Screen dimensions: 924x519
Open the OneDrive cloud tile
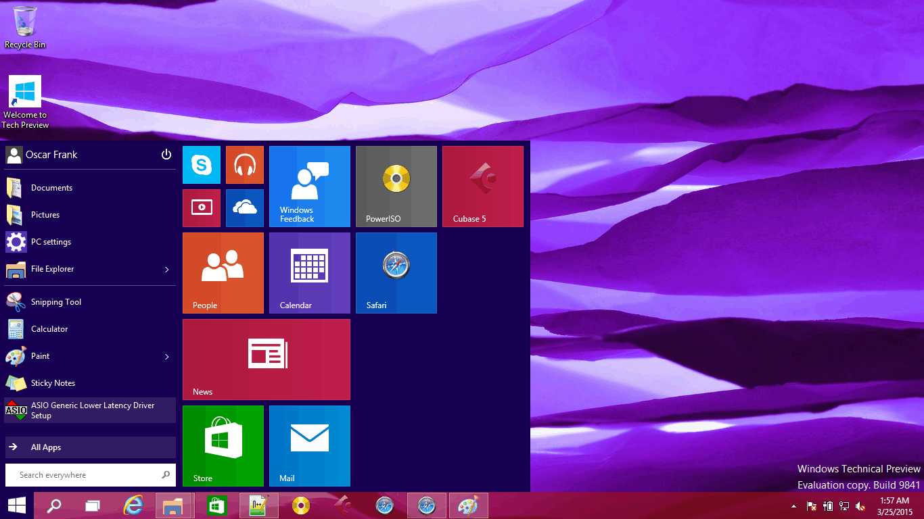click(x=245, y=208)
